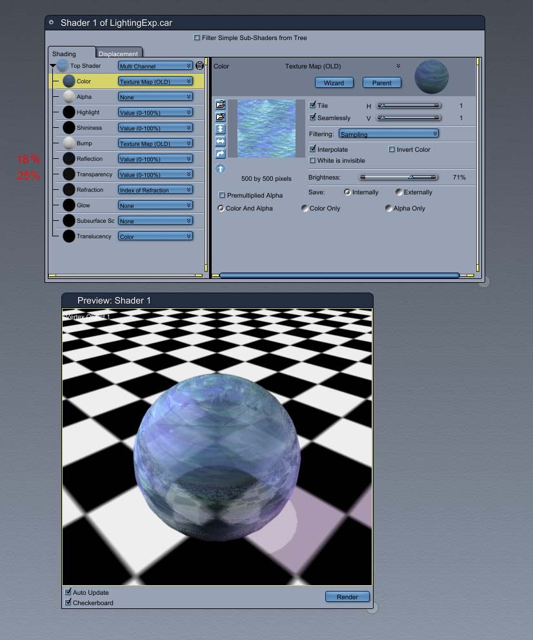Disable Auto Update in the Preview window
This screenshot has width=533, height=640.
68,592
